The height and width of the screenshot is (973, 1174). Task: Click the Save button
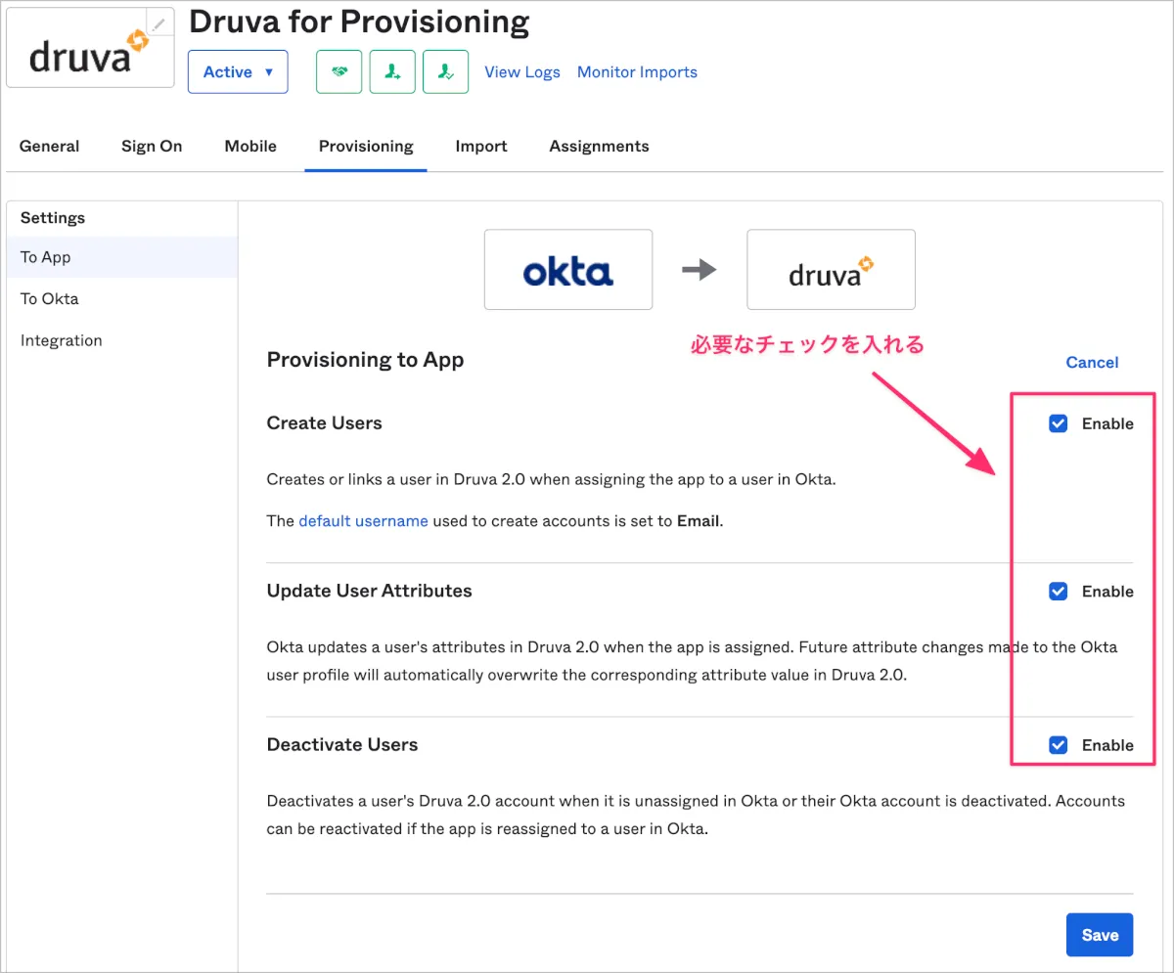[1100, 936]
